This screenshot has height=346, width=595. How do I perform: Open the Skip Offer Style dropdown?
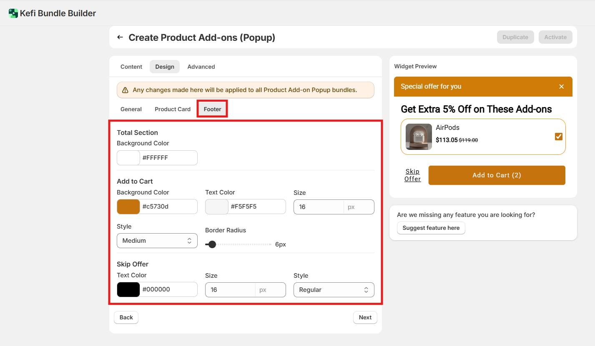pyautogui.click(x=334, y=290)
